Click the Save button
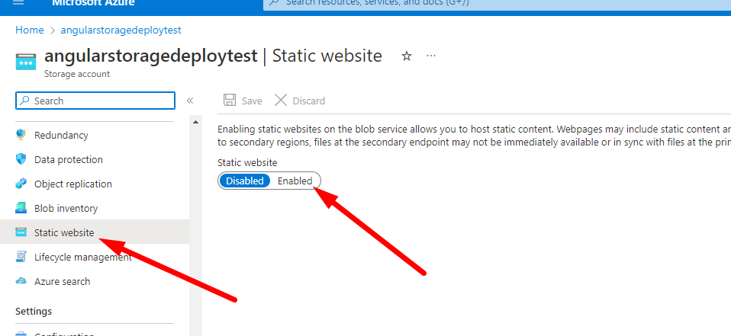The height and width of the screenshot is (336, 731). [x=243, y=101]
